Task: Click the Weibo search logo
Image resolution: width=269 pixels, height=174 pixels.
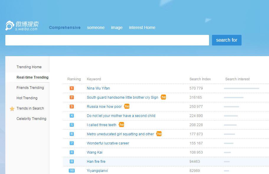Action: (x=22, y=26)
